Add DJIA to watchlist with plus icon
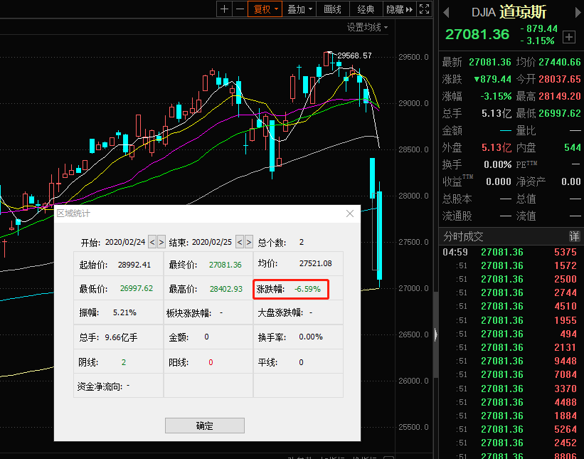584x459 pixels. point(568,36)
